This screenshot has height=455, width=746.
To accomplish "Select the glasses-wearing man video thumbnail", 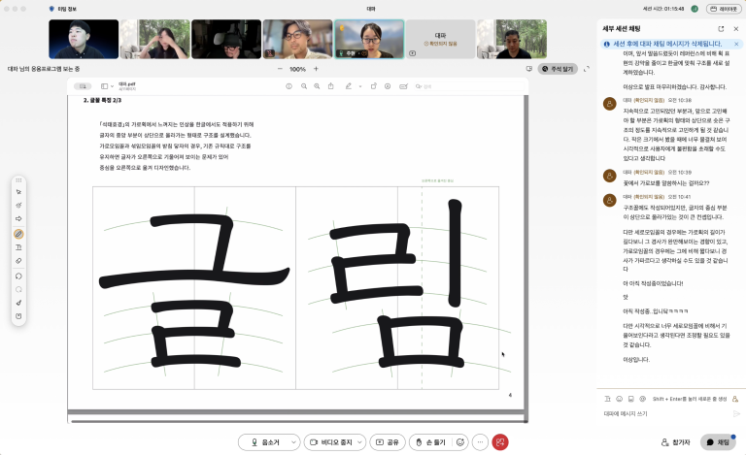I will pyautogui.click(x=298, y=39).
